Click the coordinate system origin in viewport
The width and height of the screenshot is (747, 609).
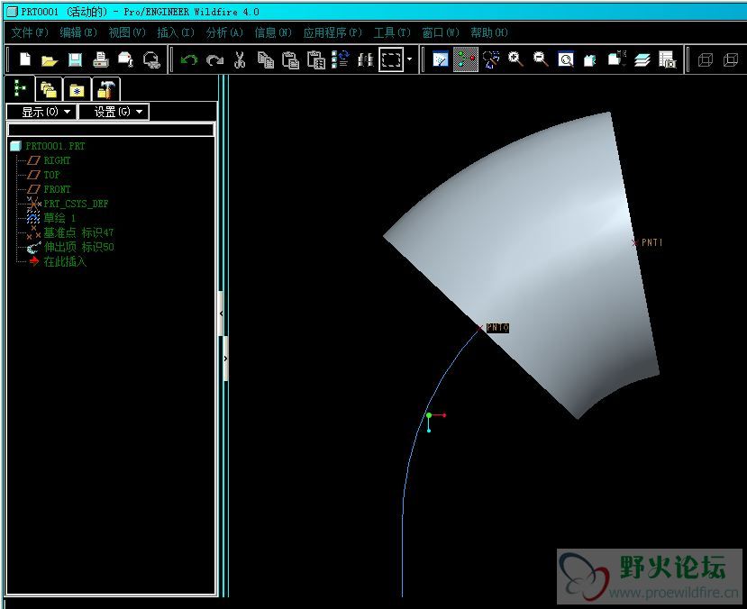pyautogui.click(x=429, y=415)
